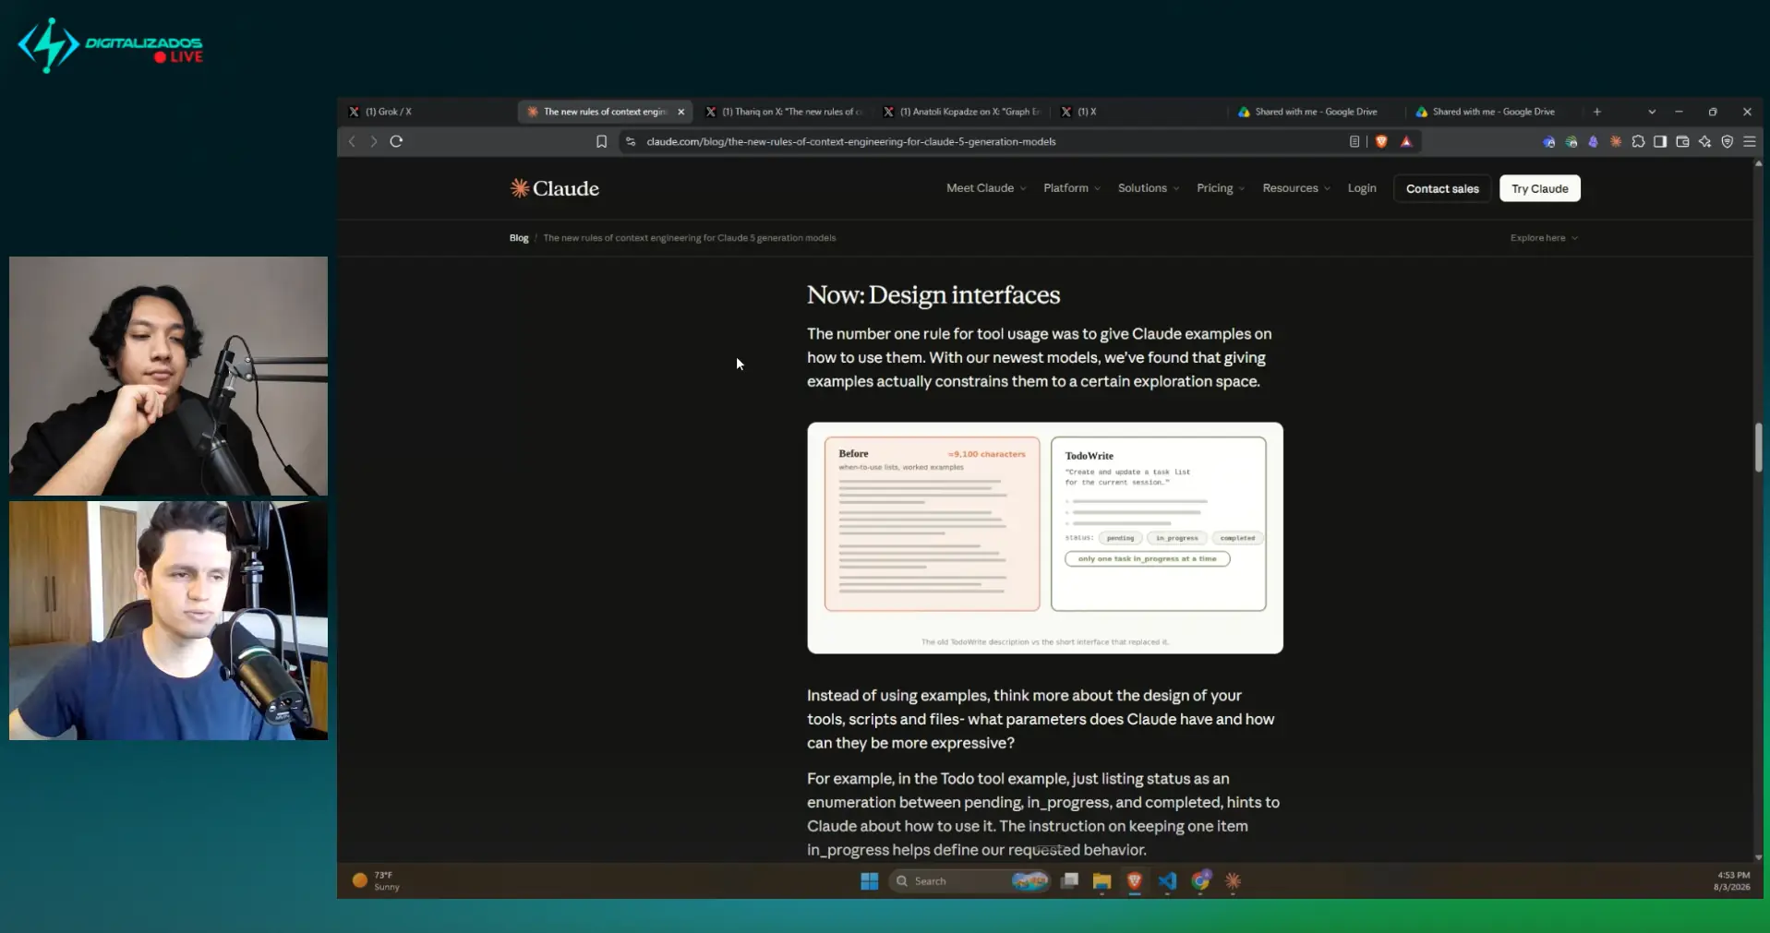
Task: Expand the Solutions menu
Action: coord(1149,188)
